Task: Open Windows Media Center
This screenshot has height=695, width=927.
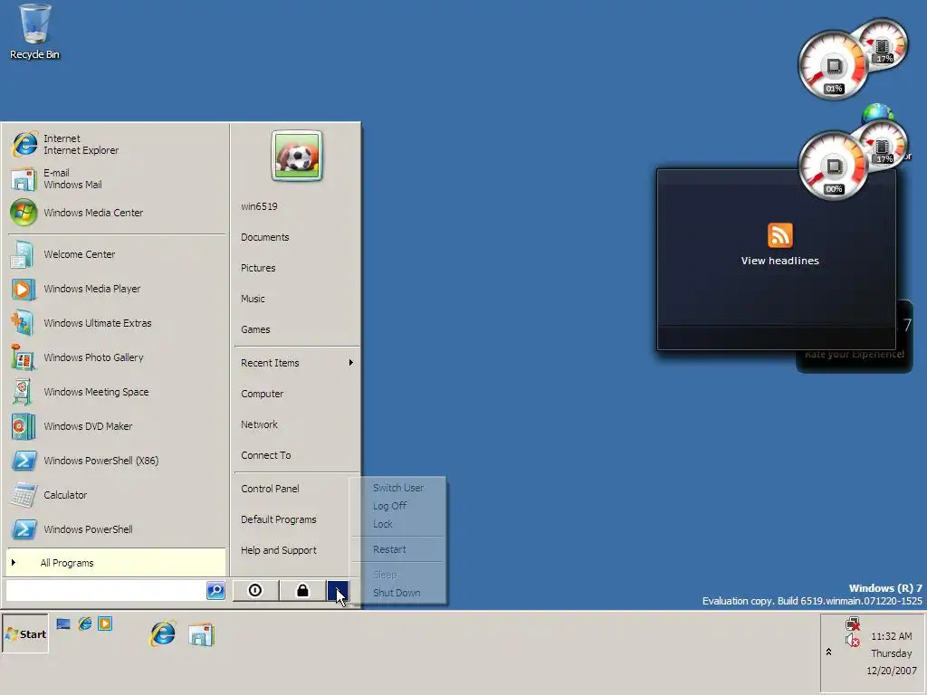Action: [116, 213]
